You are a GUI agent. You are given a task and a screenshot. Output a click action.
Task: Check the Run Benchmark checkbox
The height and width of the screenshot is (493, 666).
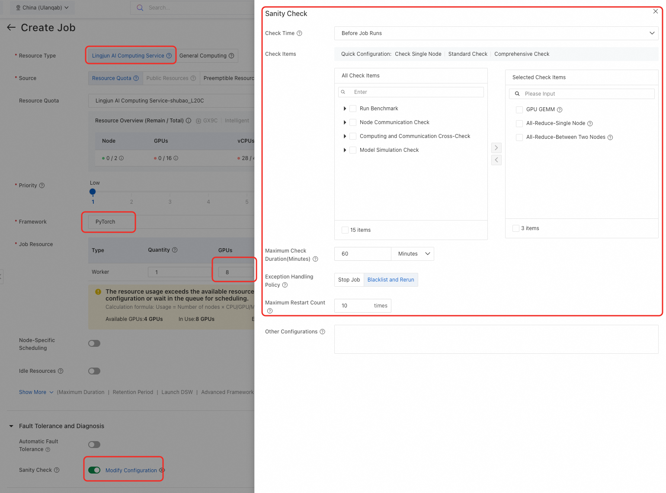tap(353, 109)
